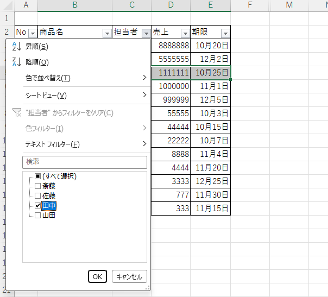Click the clear filter funnel icon

point(17,112)
